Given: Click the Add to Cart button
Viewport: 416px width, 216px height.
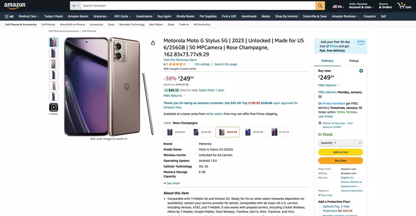Looking at the screenshot, I should [x=340, y=152].
